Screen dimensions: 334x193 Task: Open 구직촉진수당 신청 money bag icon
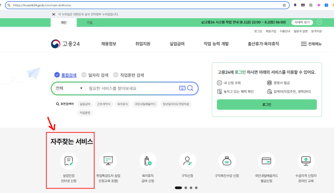[227, 161]
